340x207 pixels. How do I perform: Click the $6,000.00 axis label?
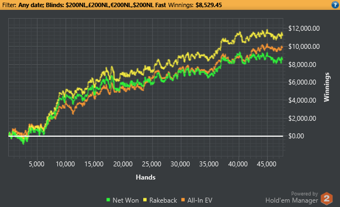click(302, 82)
